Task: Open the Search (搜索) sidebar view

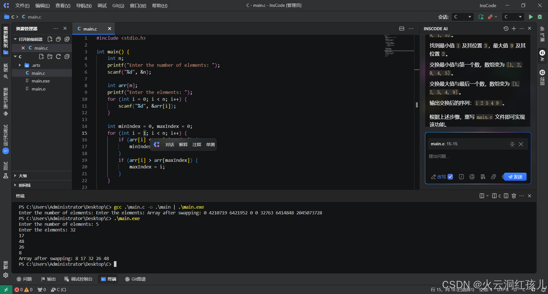Action: [x=6, y=71]
